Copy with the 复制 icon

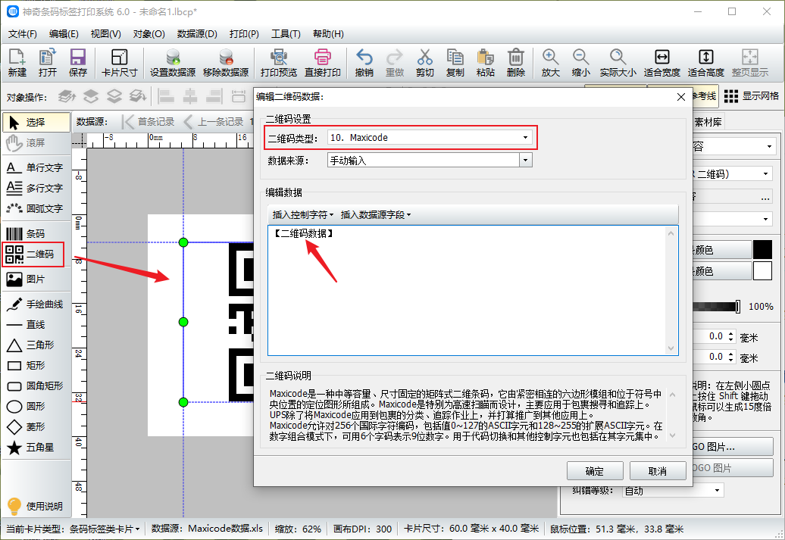[x=455, y=63]
